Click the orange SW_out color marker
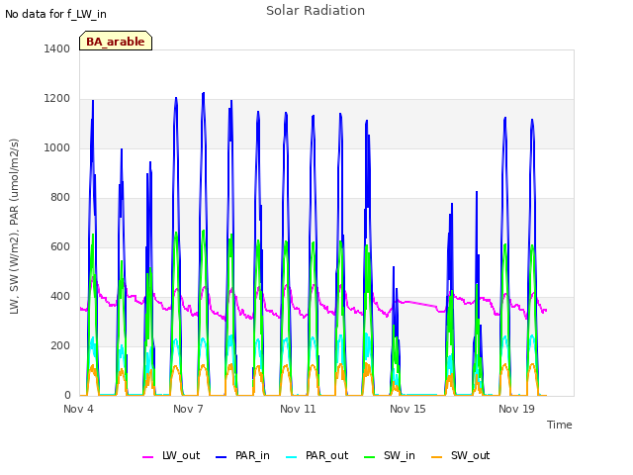The width and height of the screenshot is (633, 475). point(437,457)
